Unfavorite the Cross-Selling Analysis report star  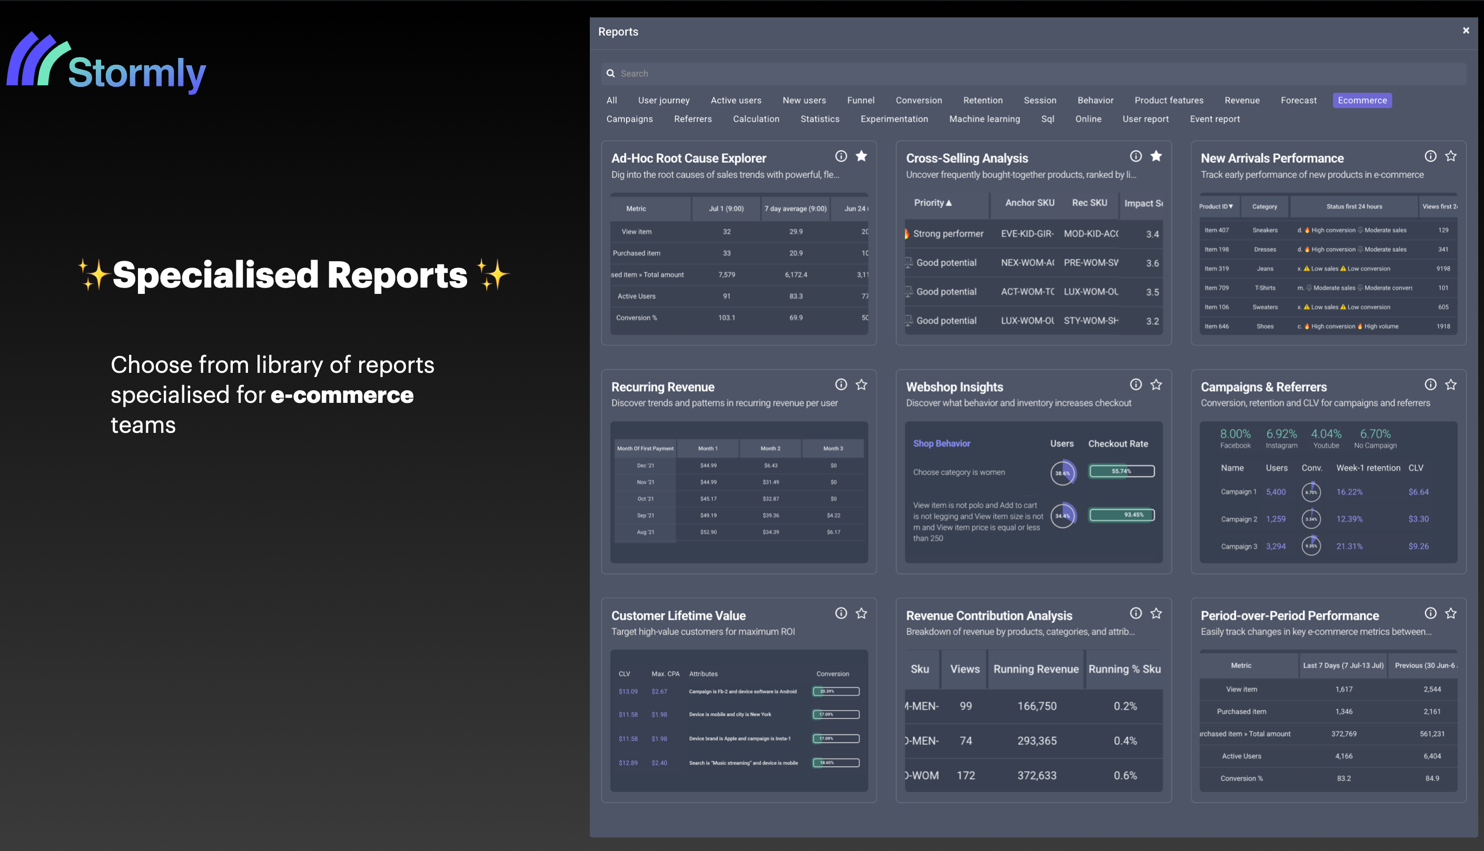click(1155, 156)
